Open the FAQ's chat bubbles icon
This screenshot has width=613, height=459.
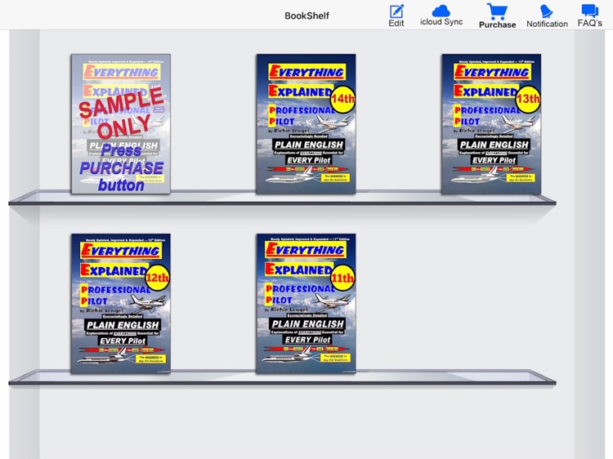(589, 11)
